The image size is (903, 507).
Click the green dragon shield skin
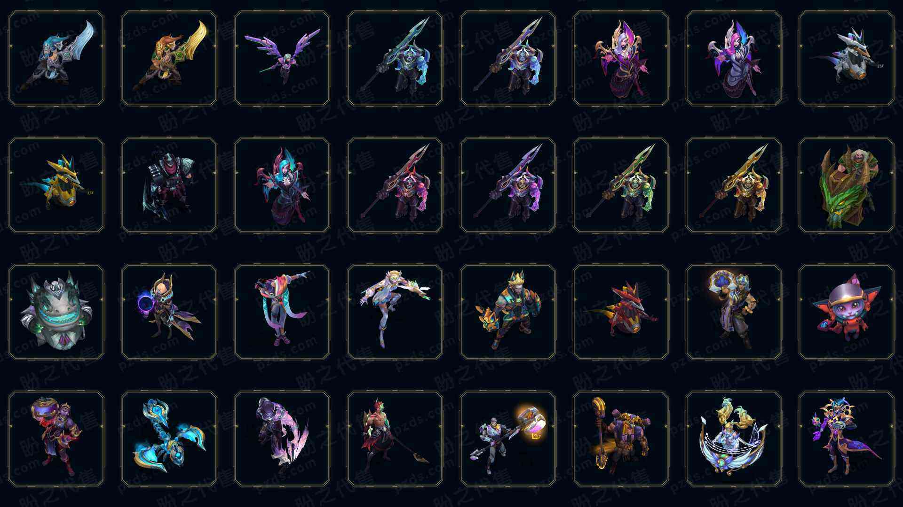point(847,185)
